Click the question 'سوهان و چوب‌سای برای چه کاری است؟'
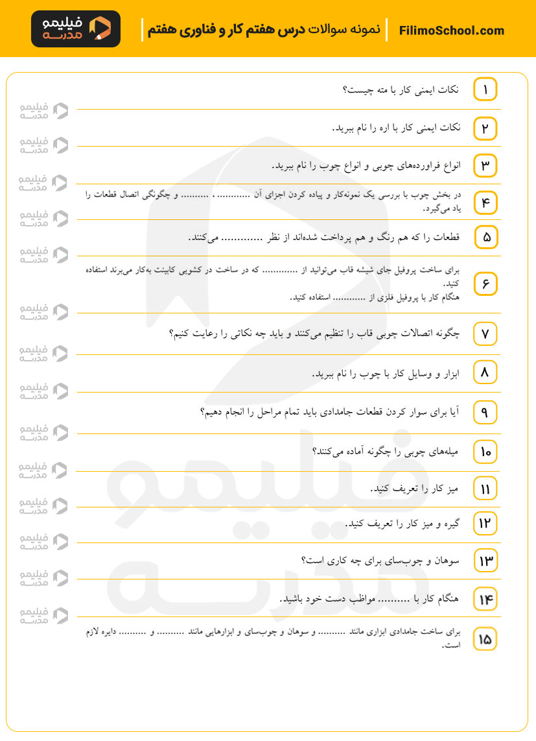 point(380,561)
